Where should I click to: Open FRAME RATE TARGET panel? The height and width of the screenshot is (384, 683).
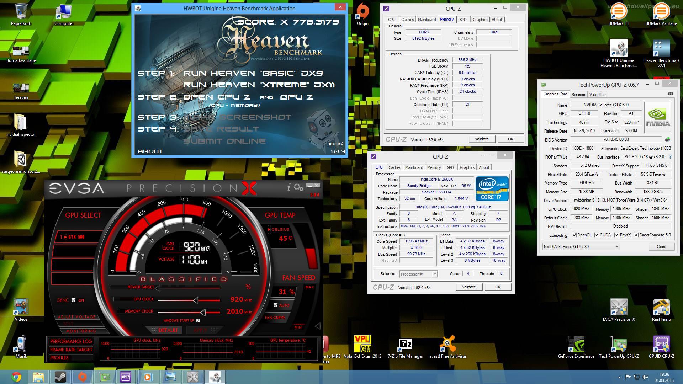(71, 350)
